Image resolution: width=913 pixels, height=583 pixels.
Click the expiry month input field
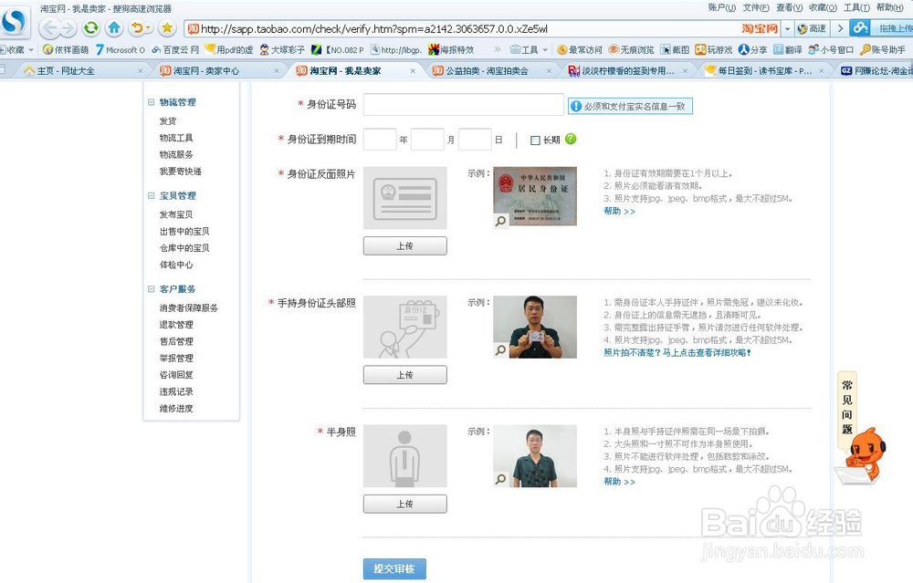[427, 140]
